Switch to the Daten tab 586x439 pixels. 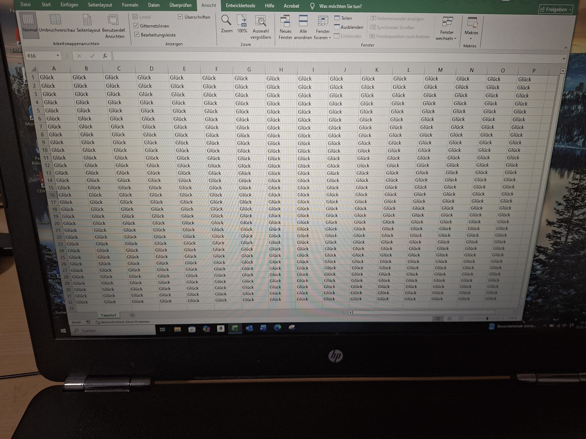tap(154, 5)
